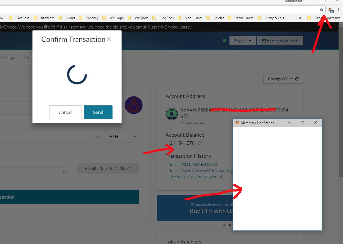This screenshot has height=244, width=343.
Task: Open the Message tab in navigation
Action: pos(7,57)
